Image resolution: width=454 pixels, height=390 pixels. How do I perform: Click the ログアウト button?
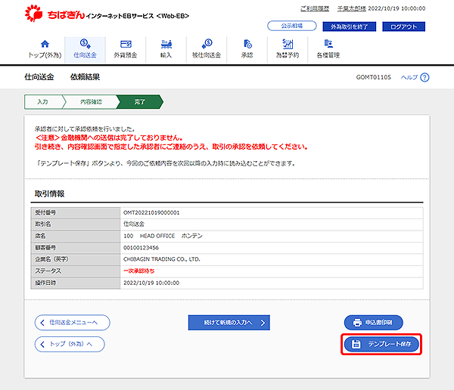[x=403, y=26]
